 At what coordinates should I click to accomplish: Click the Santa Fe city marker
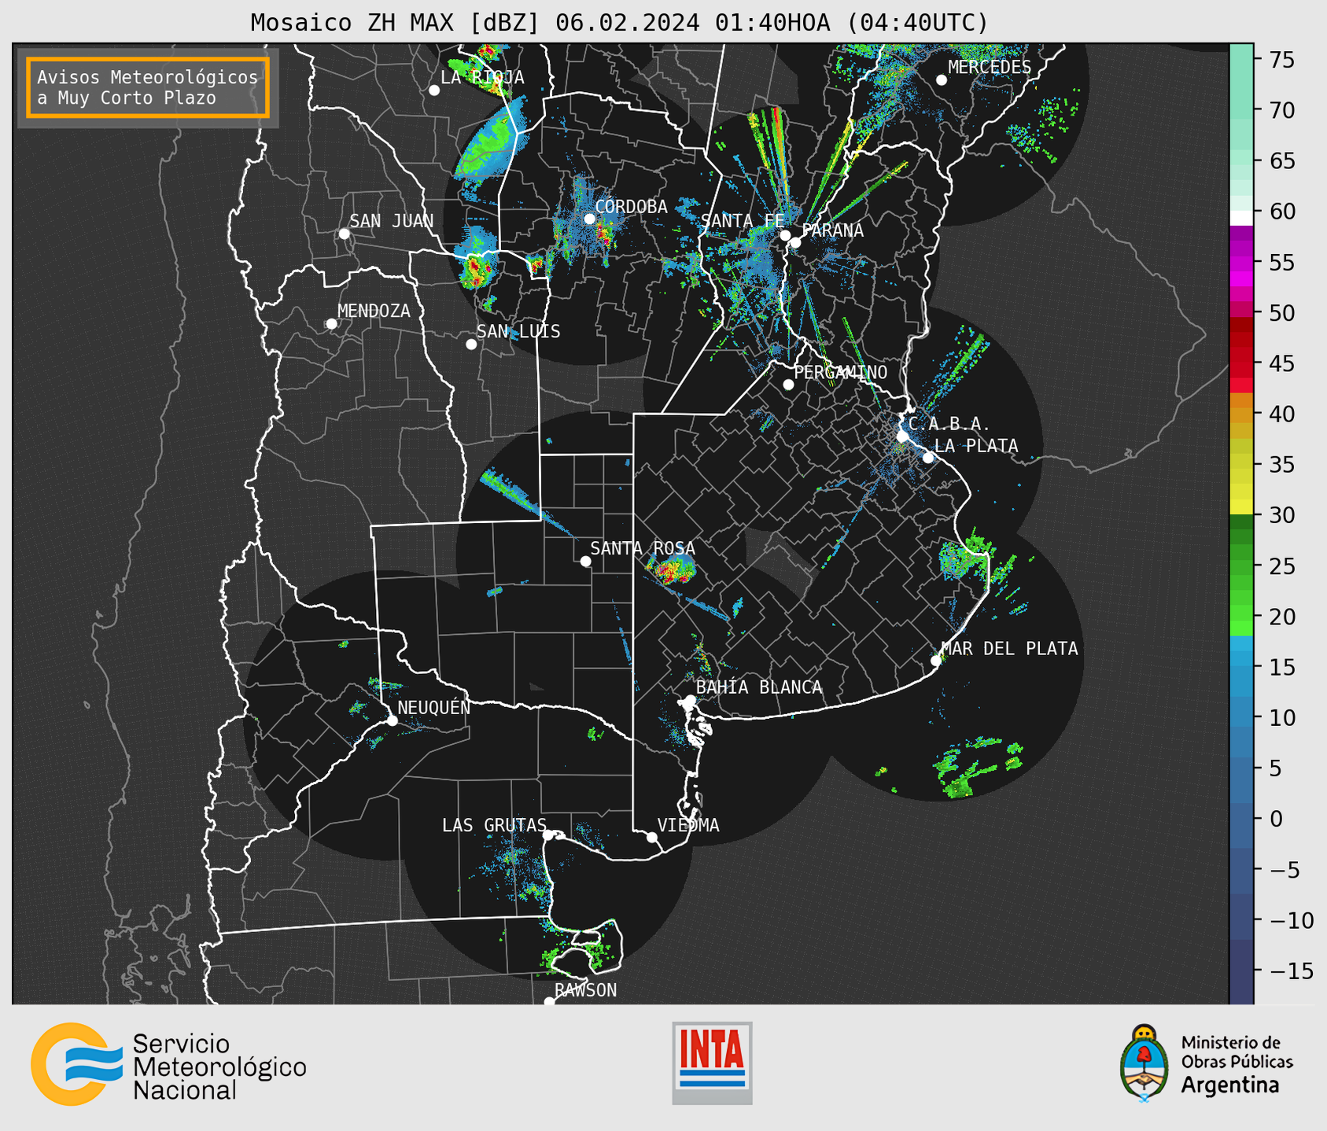[x=785, y=235]
